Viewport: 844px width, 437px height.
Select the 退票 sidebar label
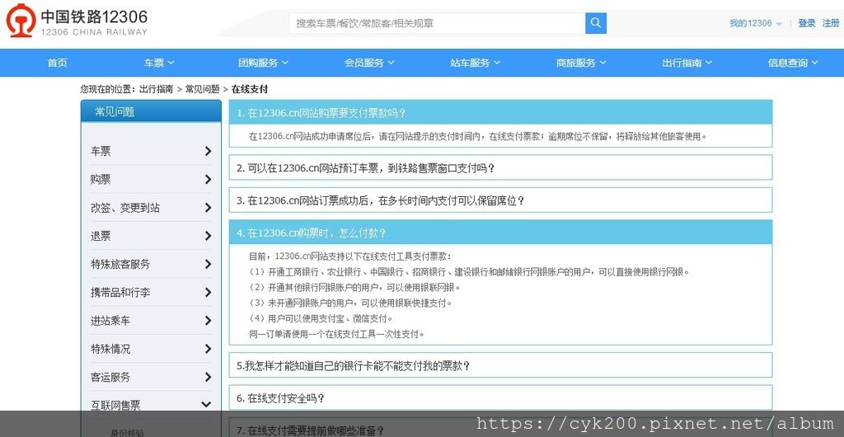tap(101, 236)
